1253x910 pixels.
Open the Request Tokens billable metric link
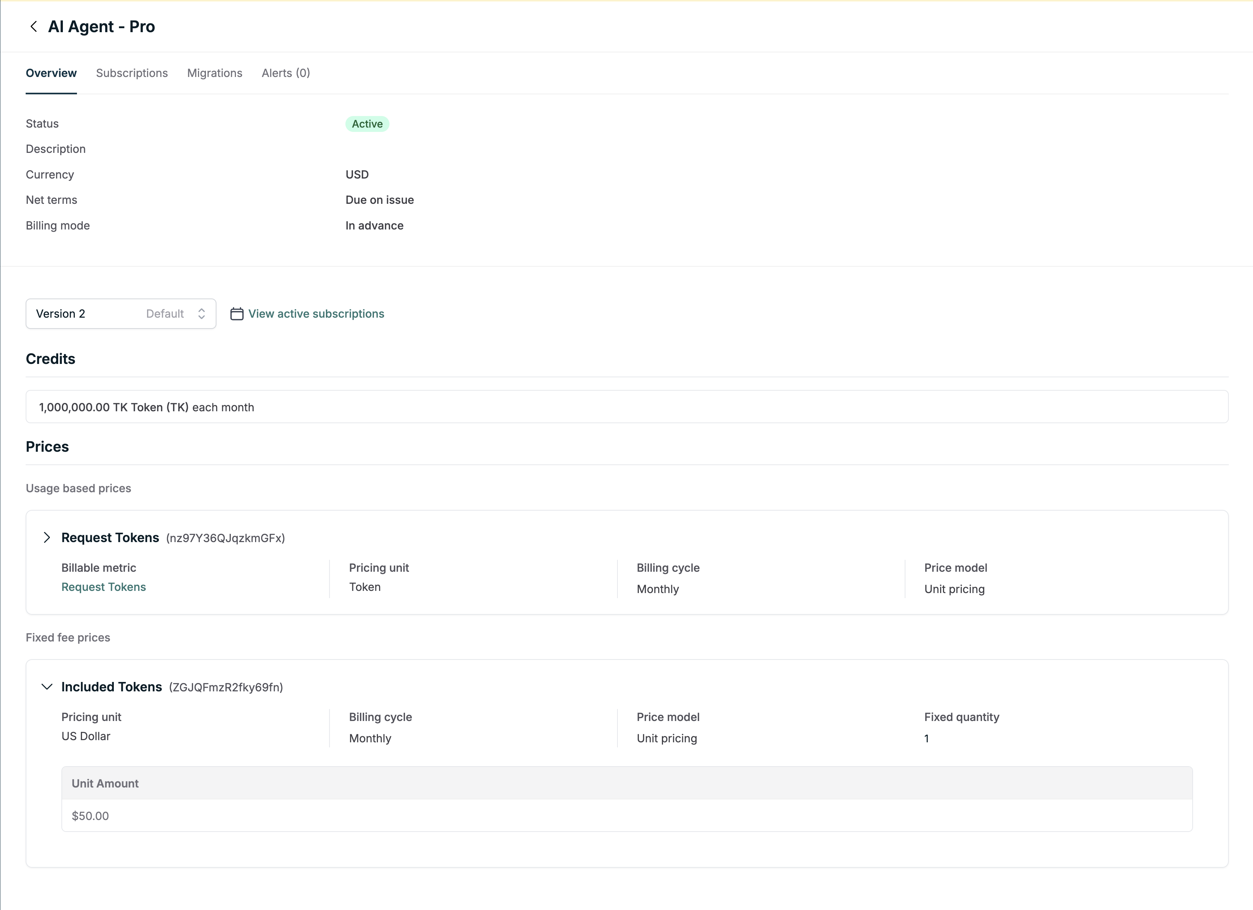(103, 587)
